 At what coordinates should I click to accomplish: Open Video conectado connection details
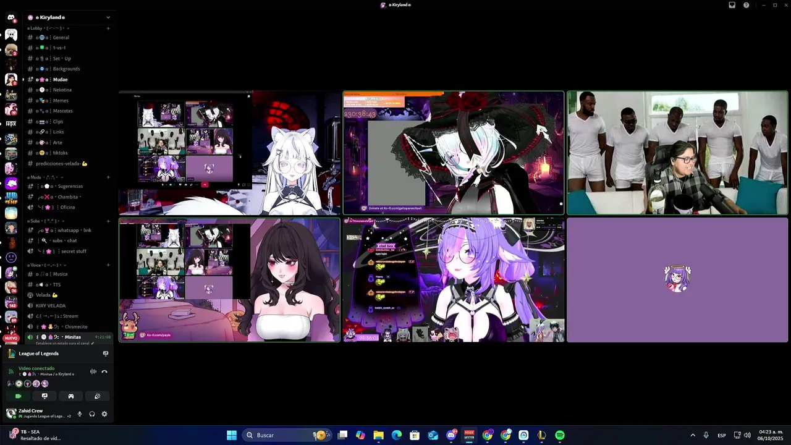[36, 368]
